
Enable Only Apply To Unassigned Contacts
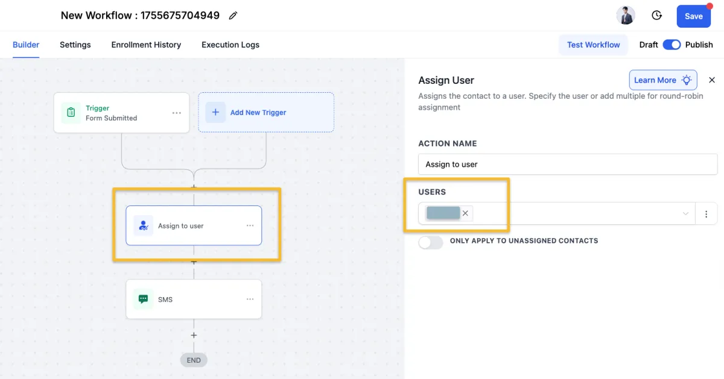click(x=430, y=242)
